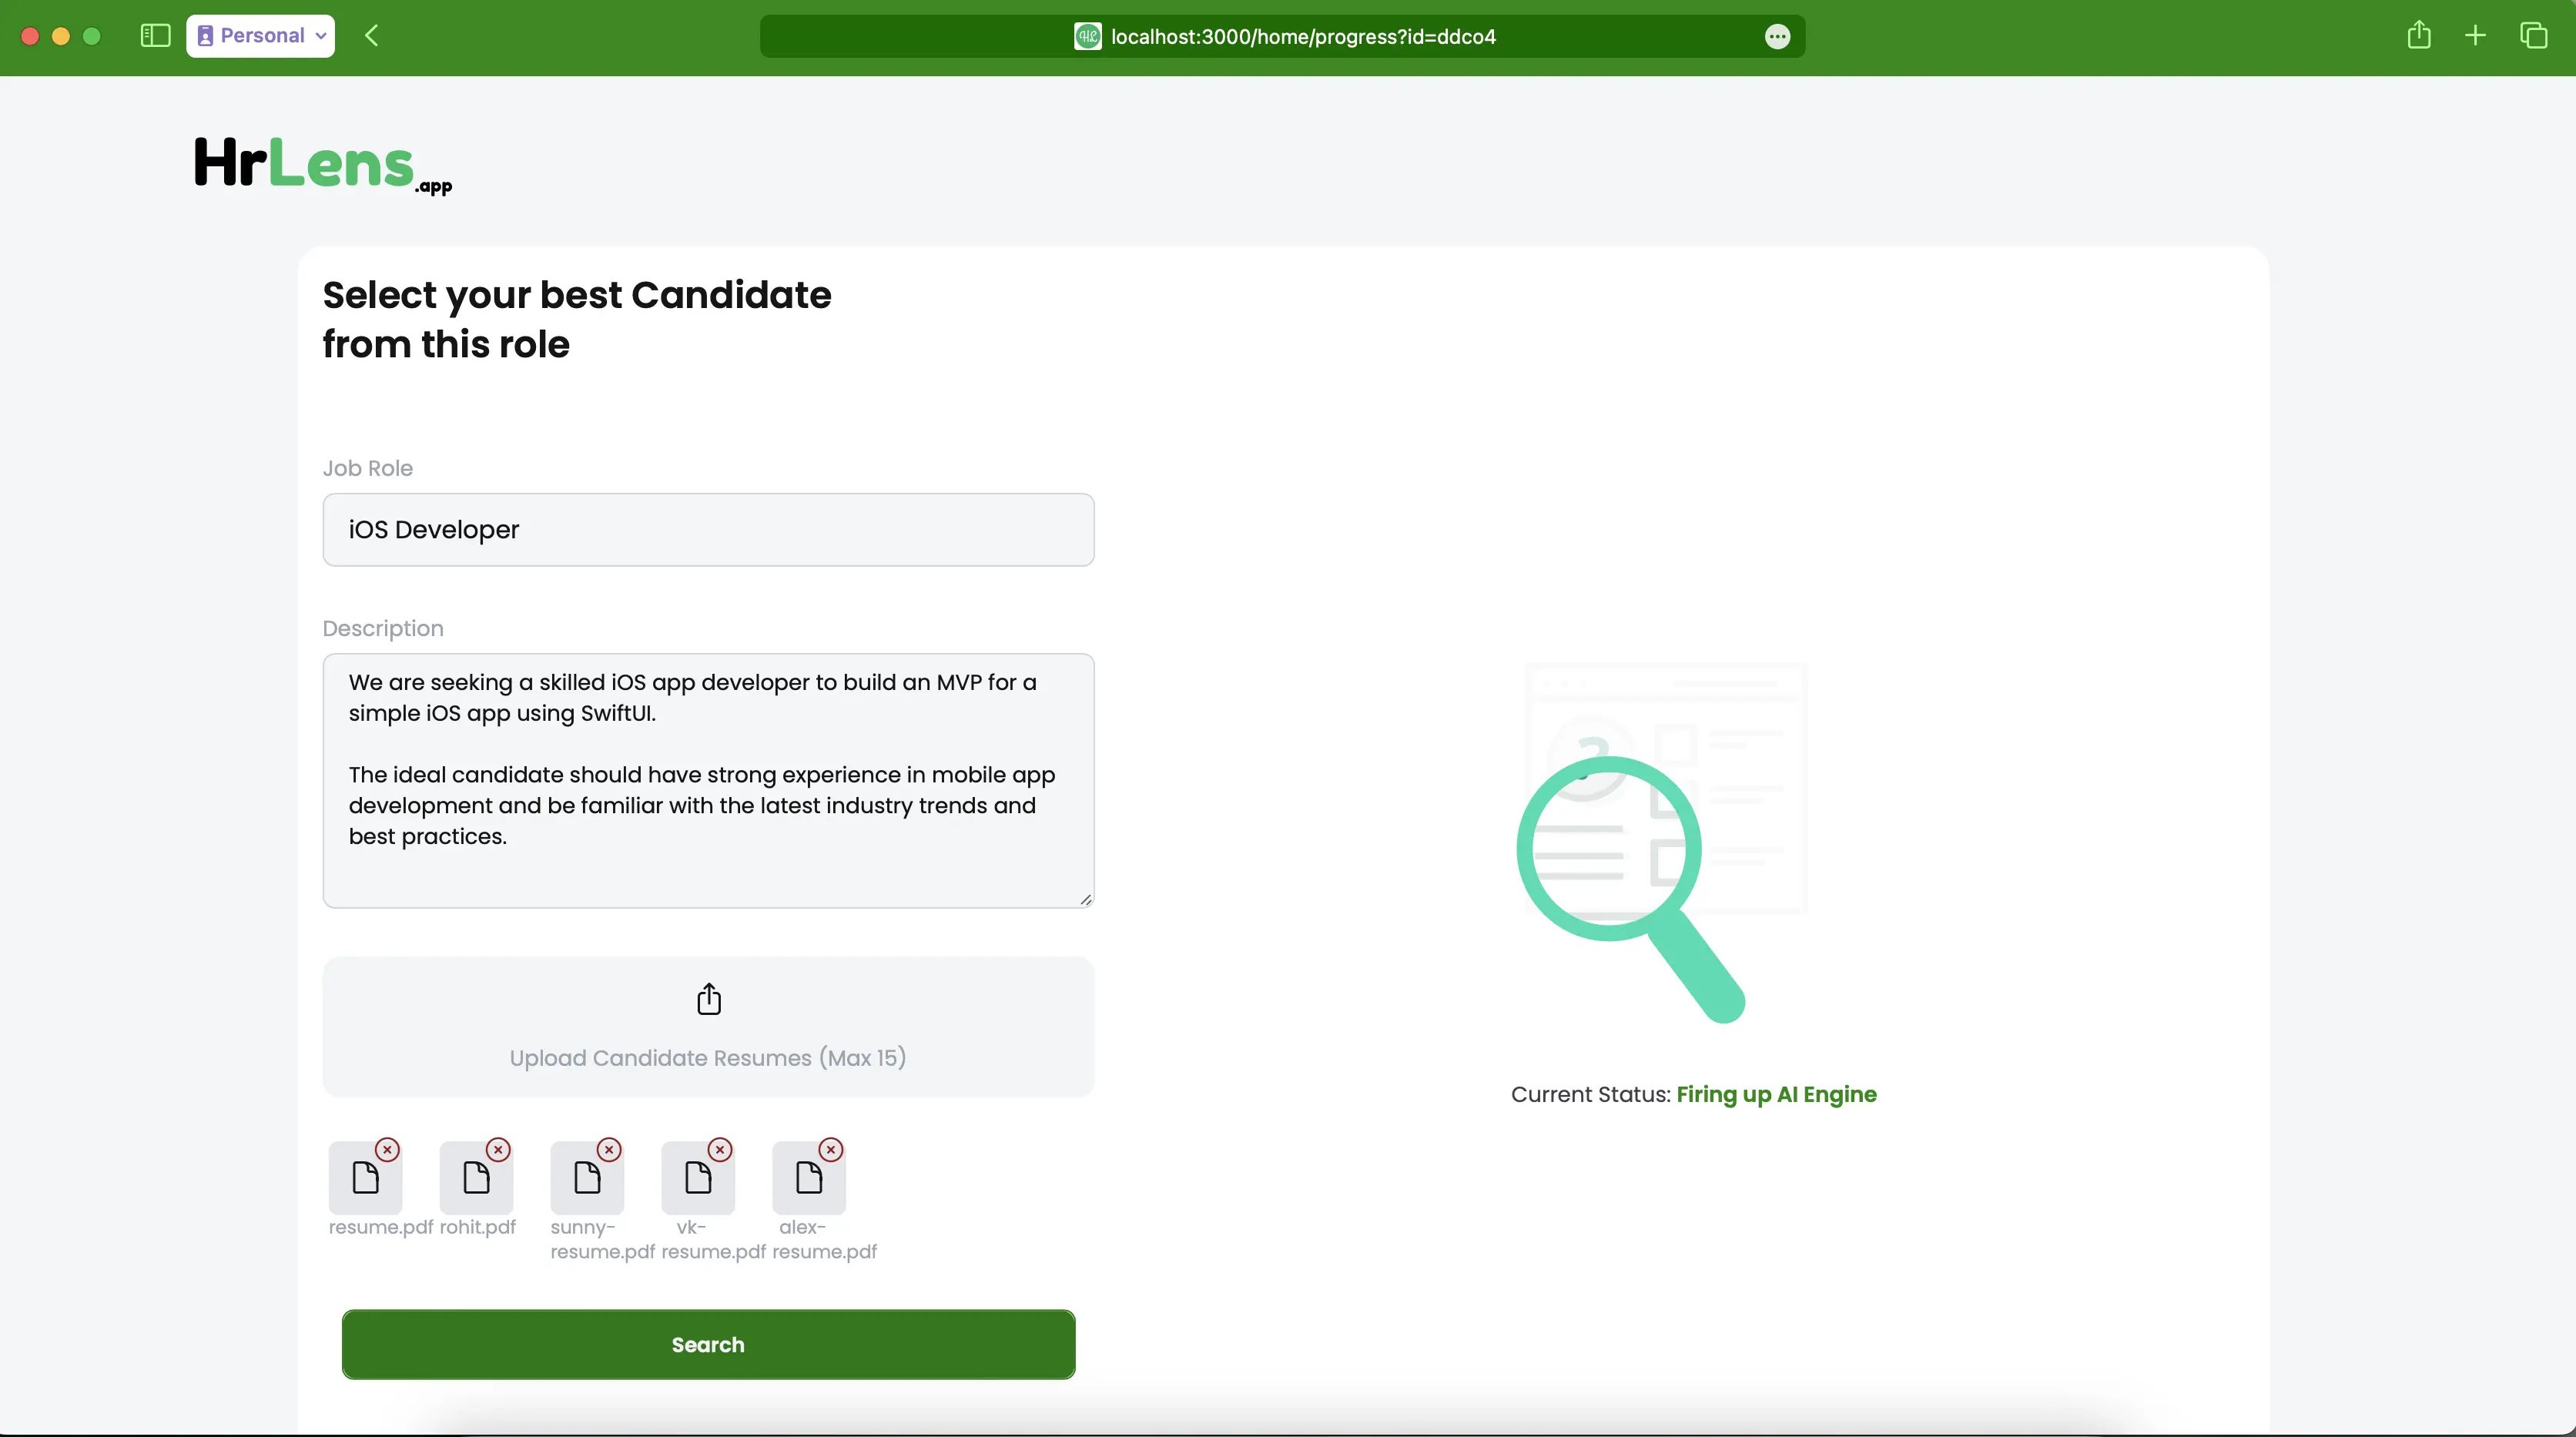The width and height of the screenshot is (2576, 1437).
Task: Toggle the browser sidebar icon
Action: tap(155, 36)
